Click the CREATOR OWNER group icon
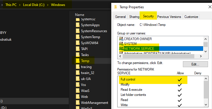Screen dimensions: 212x109 [121, 39]
